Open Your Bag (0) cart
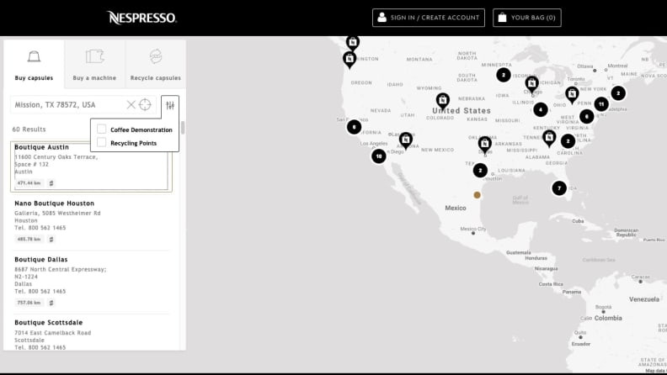This screenshot has height=375, width=667. [526, 18]
